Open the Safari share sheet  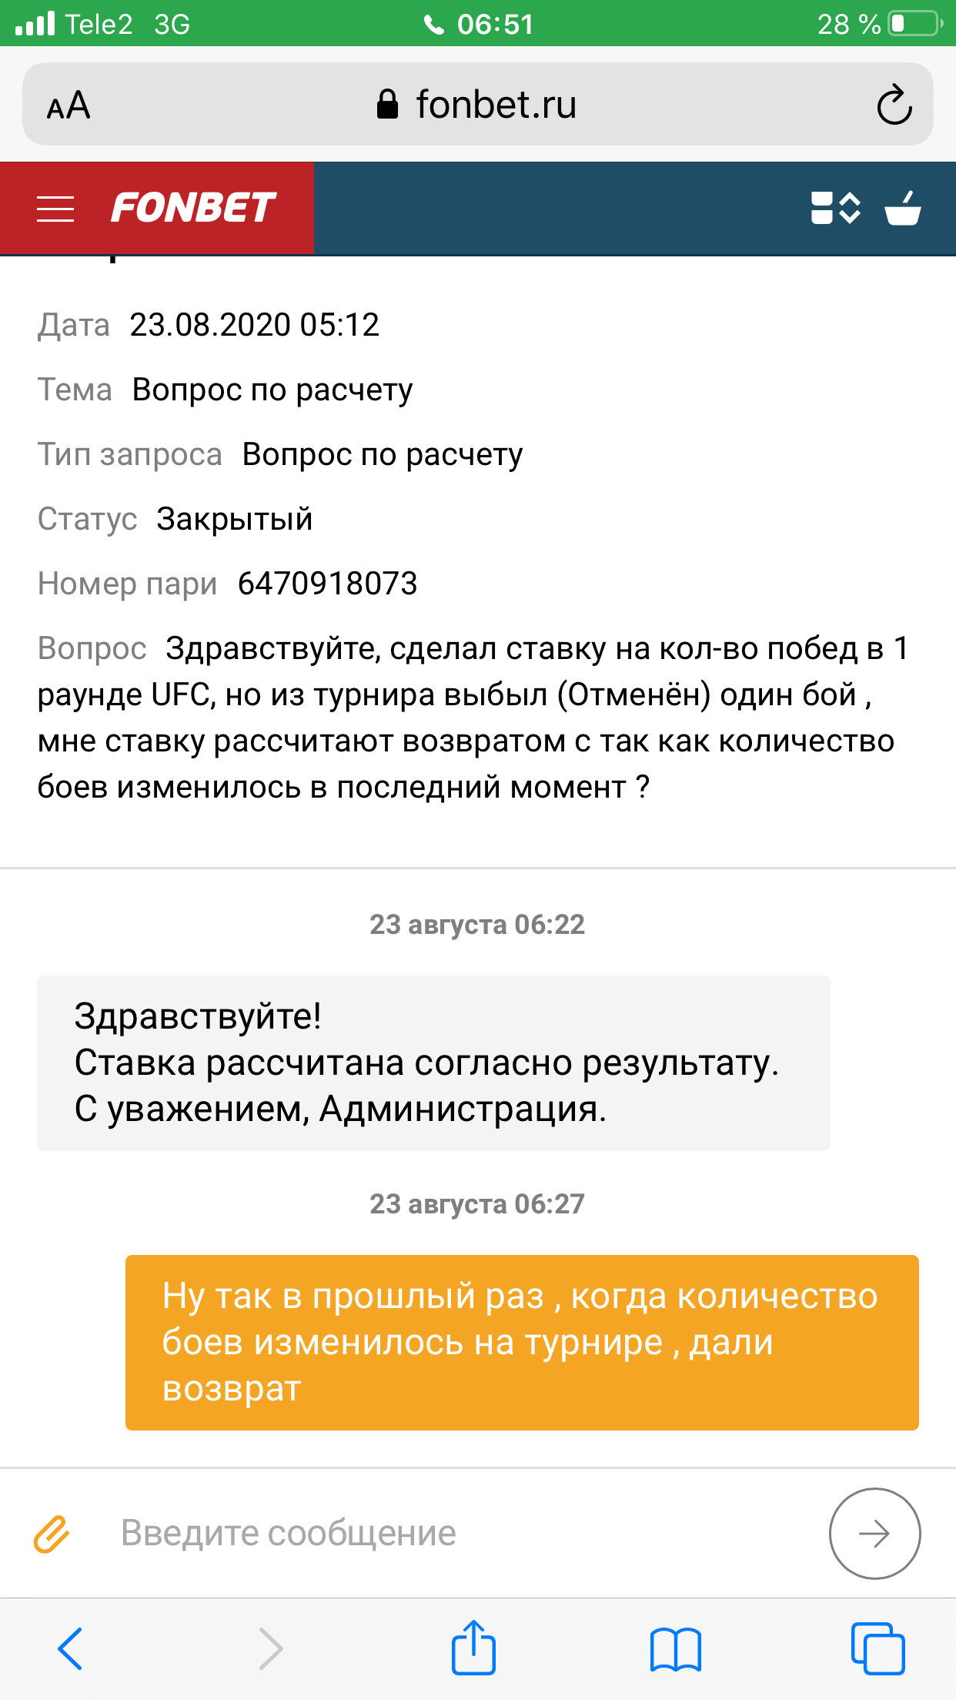(473, 1648)
